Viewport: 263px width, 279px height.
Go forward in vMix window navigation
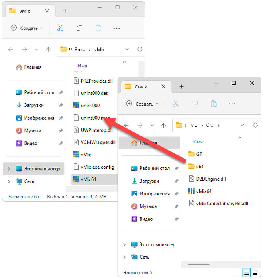tap(25, 49)
